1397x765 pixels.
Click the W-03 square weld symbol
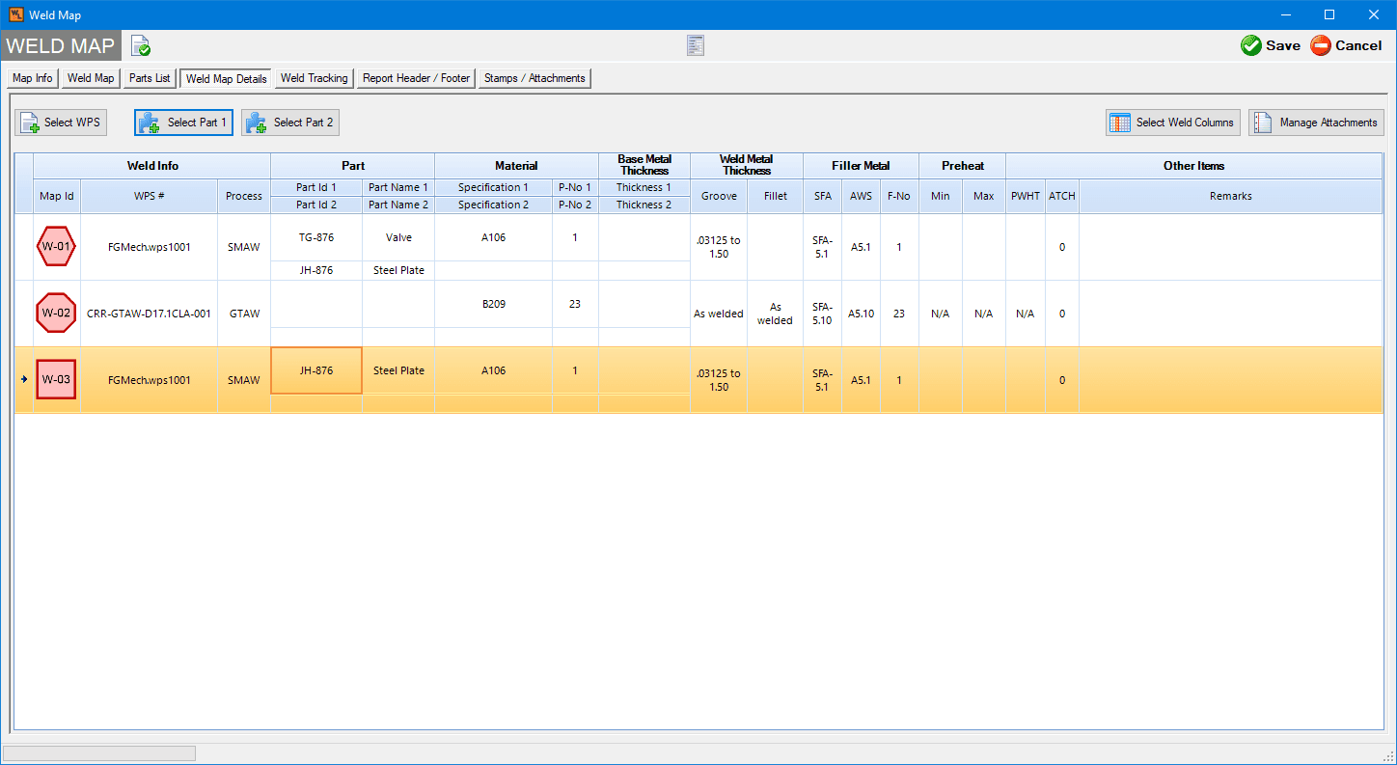(56, 379)
